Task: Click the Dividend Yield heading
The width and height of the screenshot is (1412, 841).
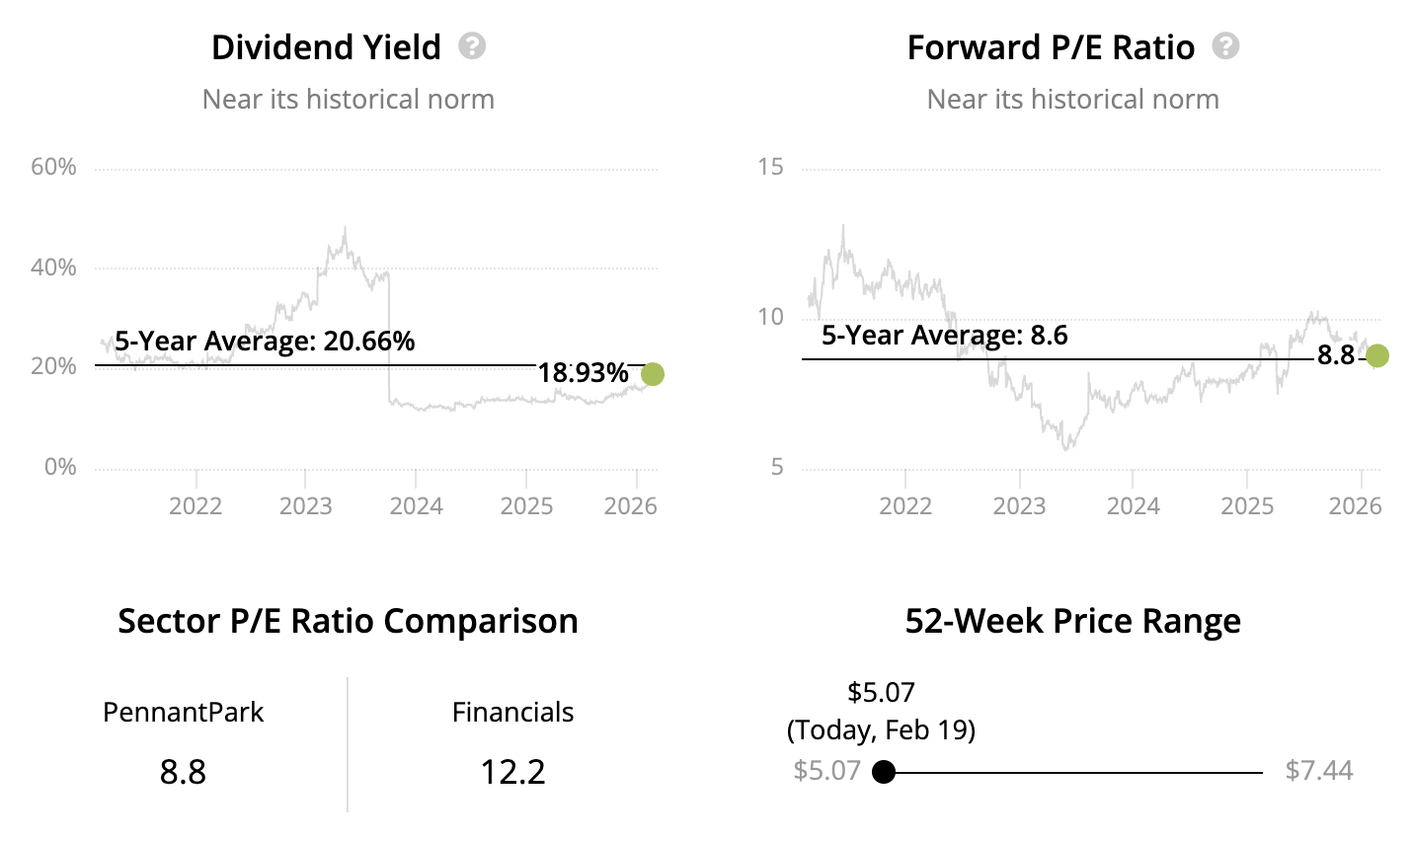Action: pos(326,47)
